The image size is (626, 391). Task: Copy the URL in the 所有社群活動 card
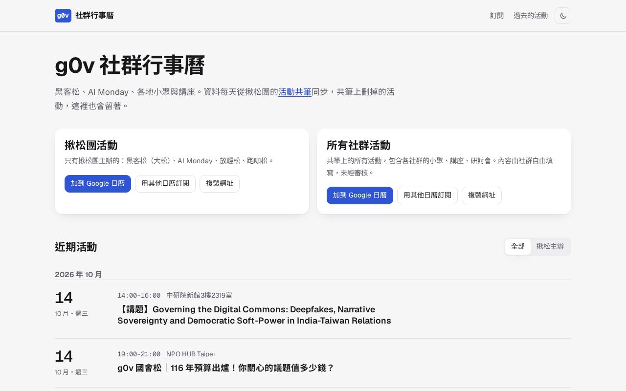(482, 195)
